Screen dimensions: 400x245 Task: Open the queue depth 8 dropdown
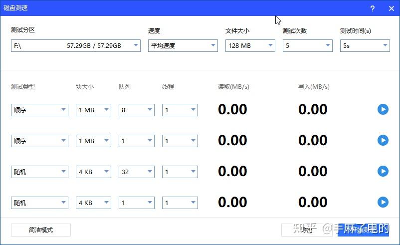pos(137,110)
